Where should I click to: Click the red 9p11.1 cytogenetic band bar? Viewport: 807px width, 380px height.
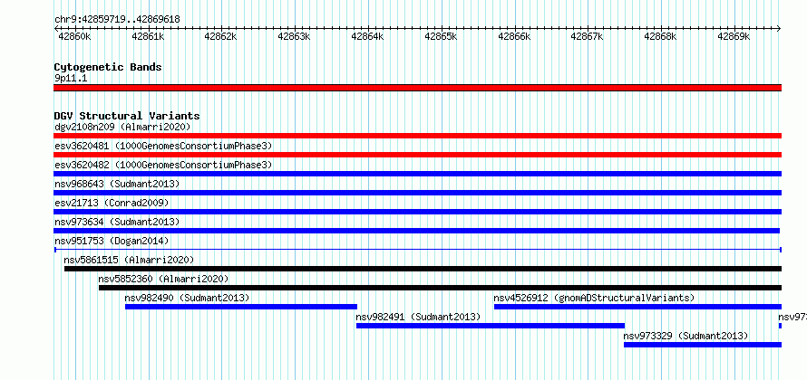[x=417, y=88]
